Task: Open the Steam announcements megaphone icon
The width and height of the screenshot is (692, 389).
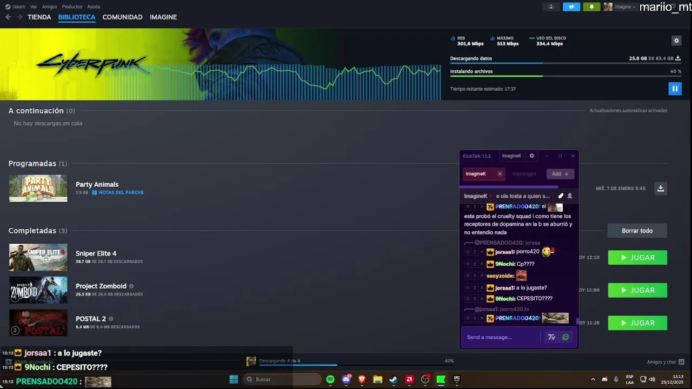Action: pyautogui.click(x=571, y=7)
